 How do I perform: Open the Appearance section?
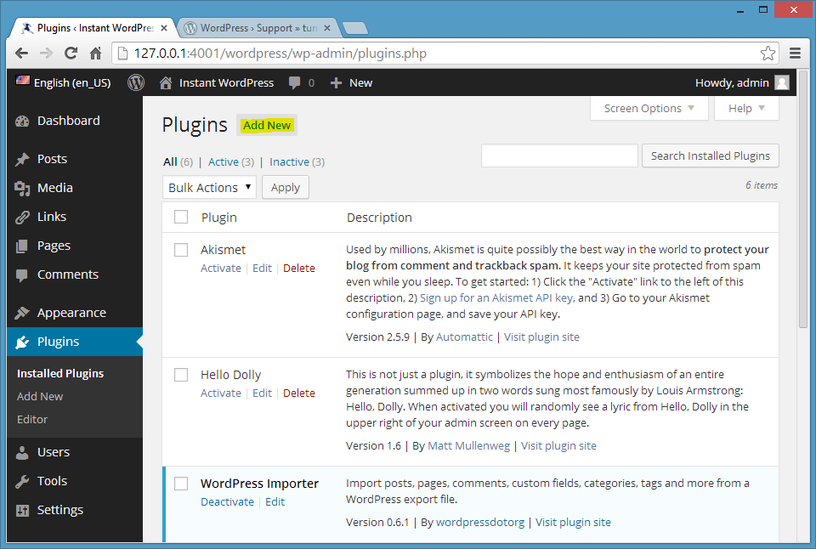pos(72,312)
